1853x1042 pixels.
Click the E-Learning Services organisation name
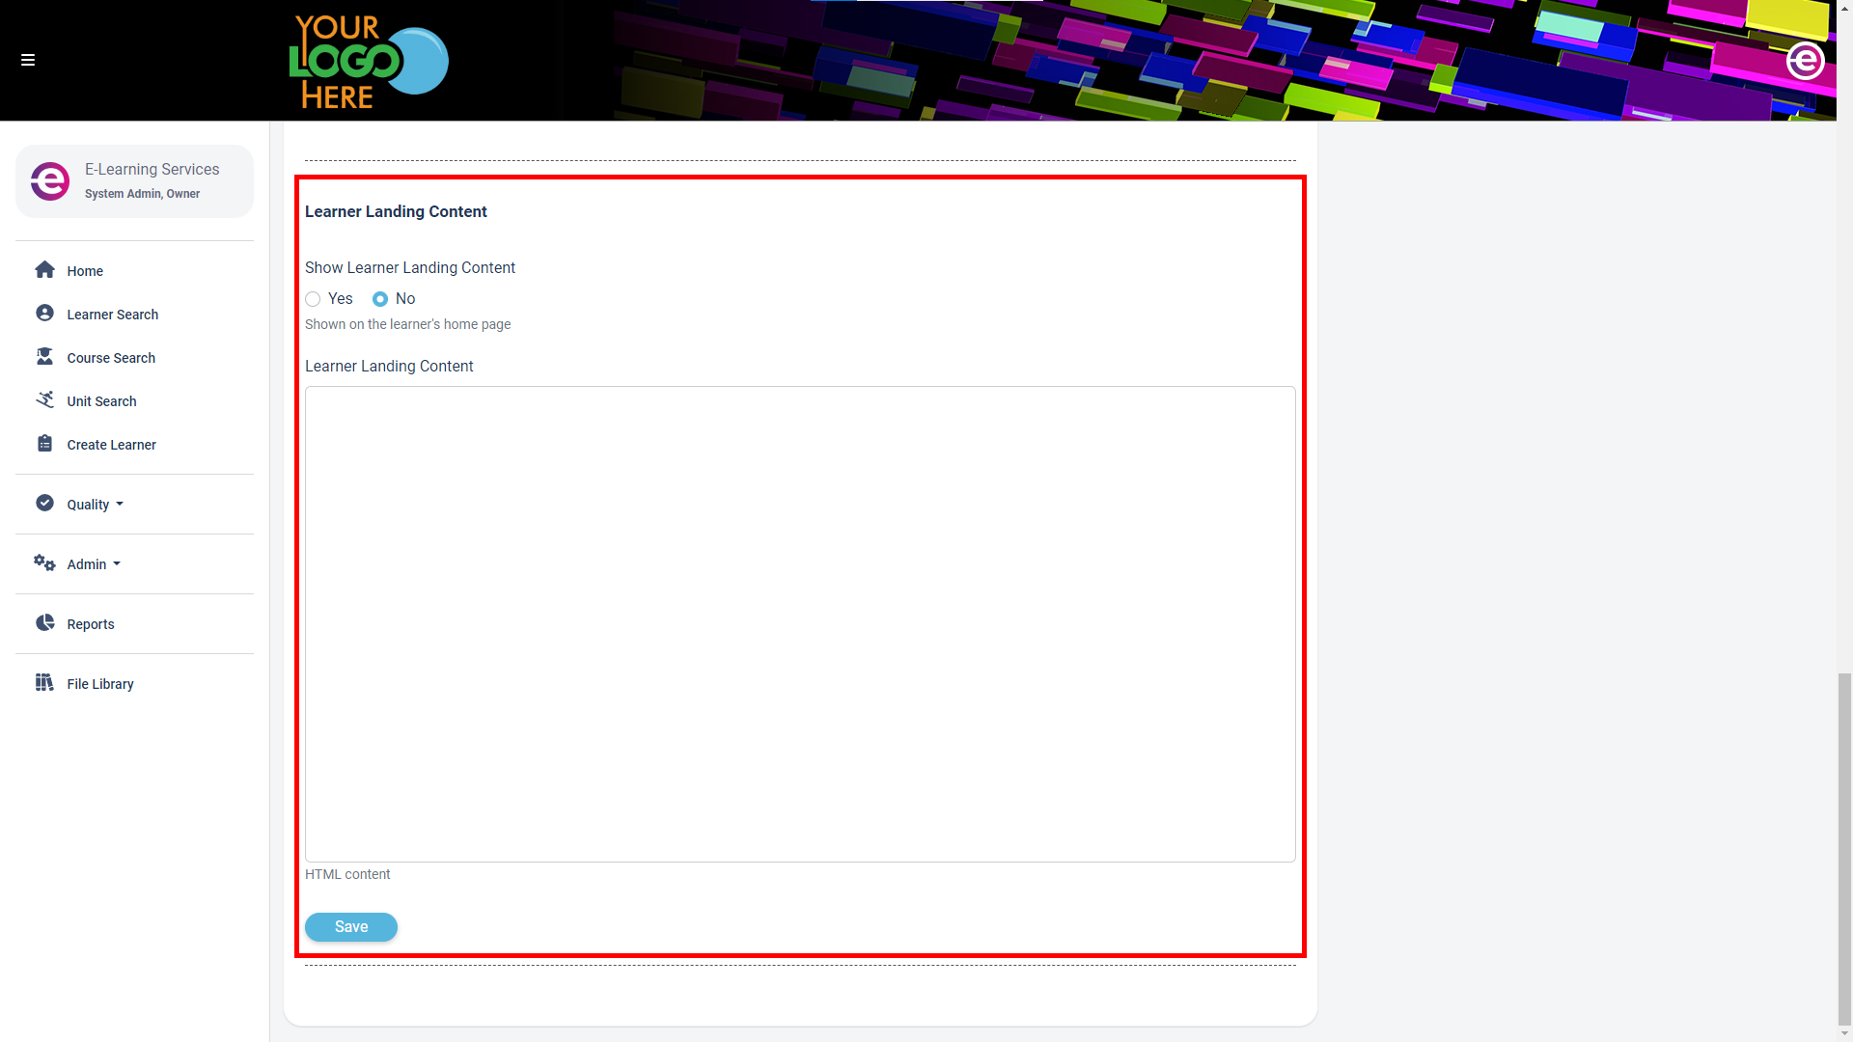tap(152, 170)
